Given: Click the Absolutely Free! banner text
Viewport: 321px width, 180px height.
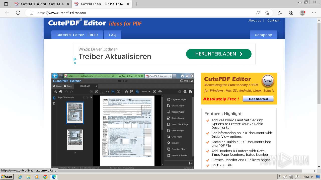Looking at the screenshot, I should click(x=221, y=99).
